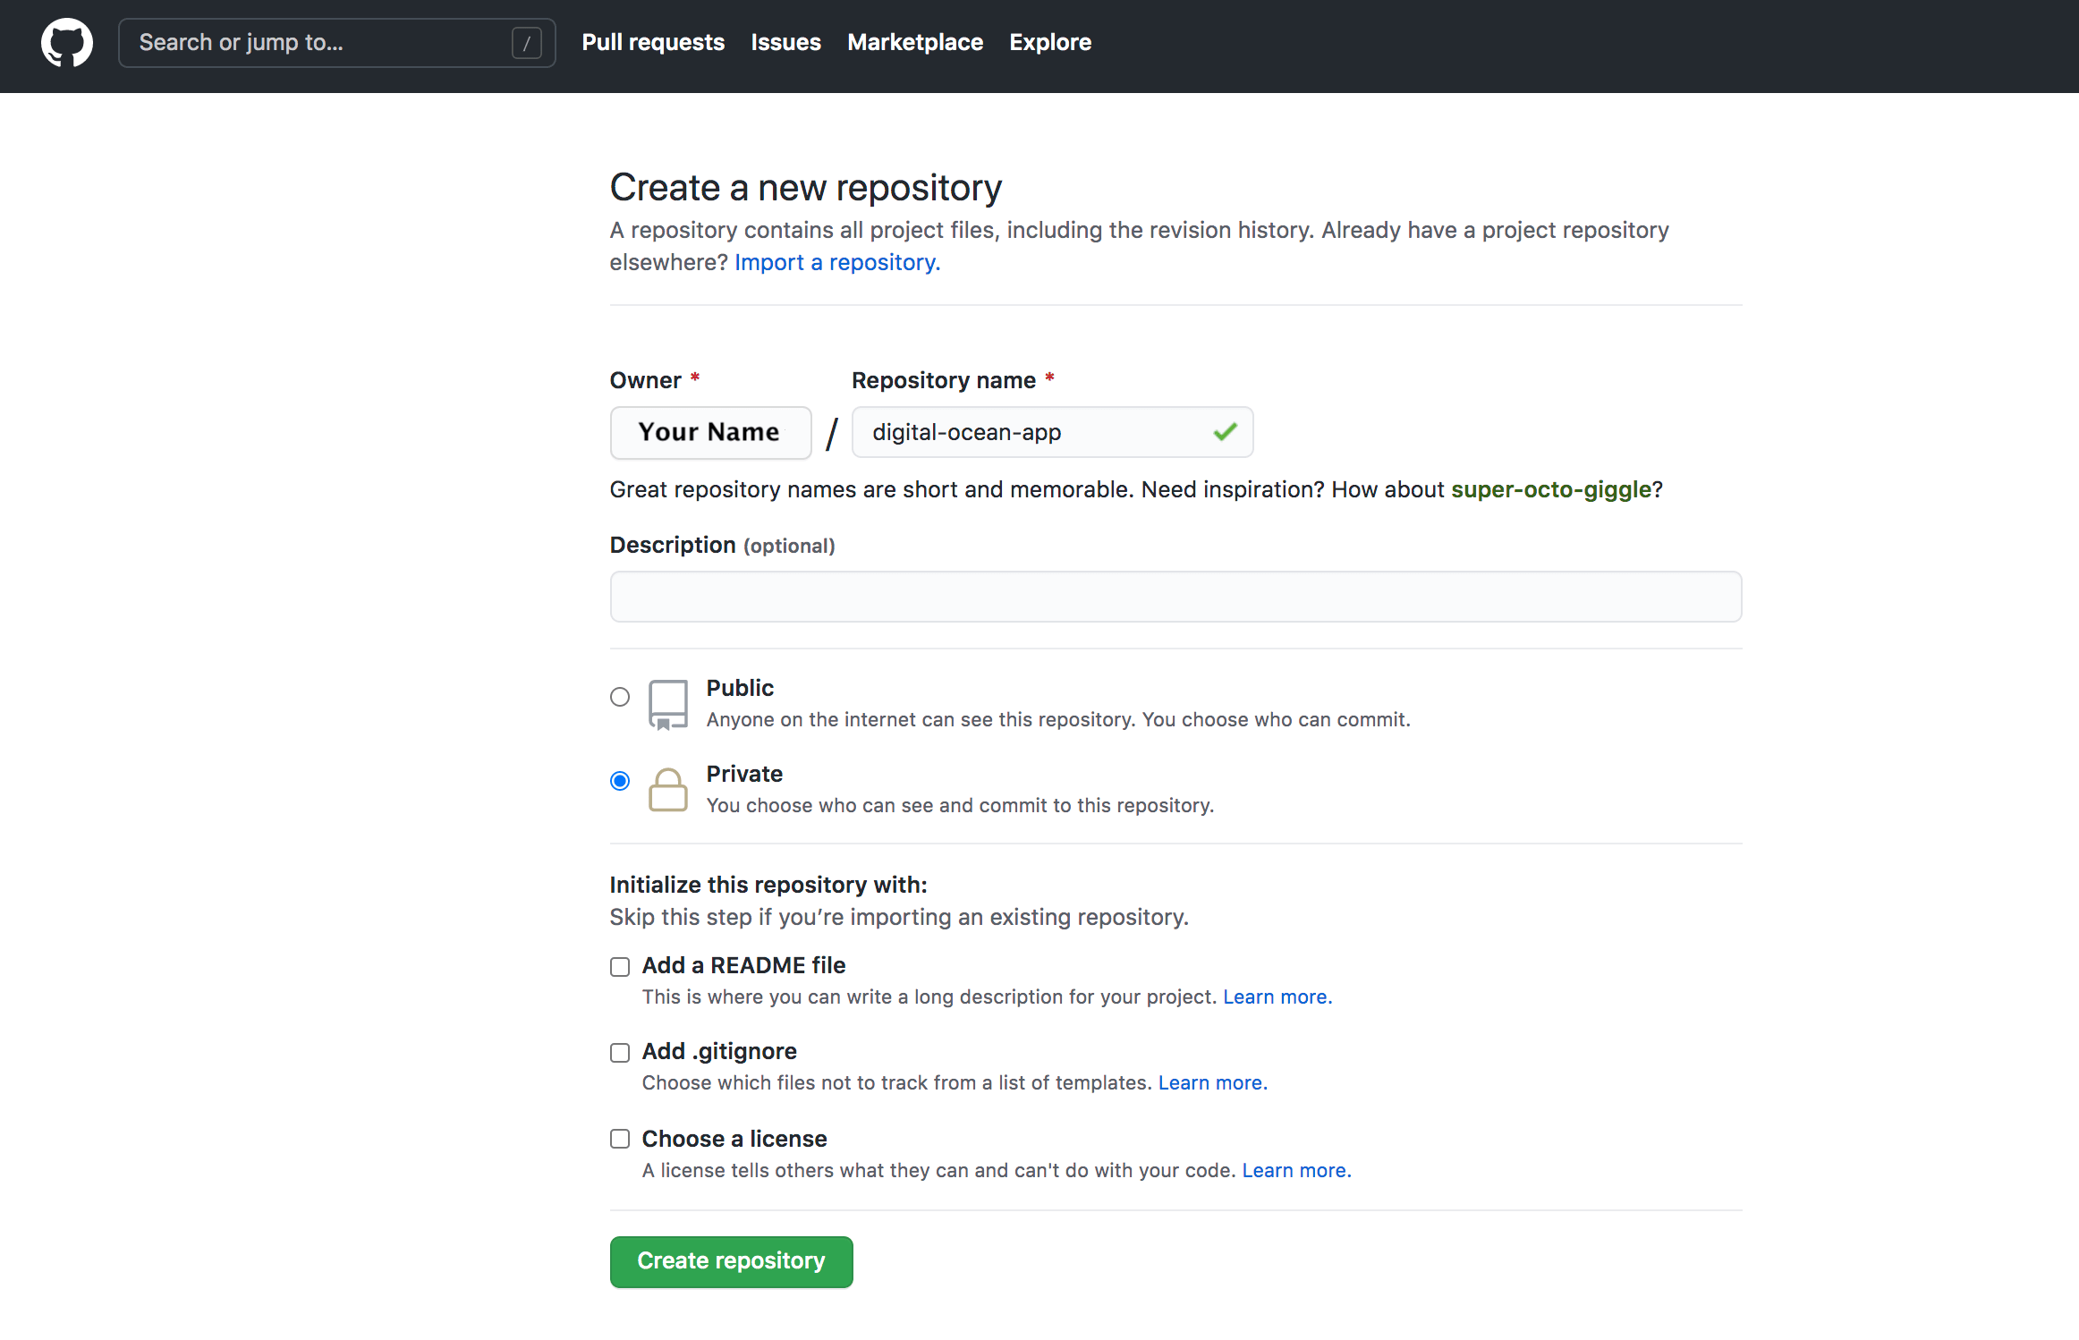The width and height of the screenshot is (2079, 1340).
Task: Click the slash shortcut badge in search bar
Action: point(527,42)
